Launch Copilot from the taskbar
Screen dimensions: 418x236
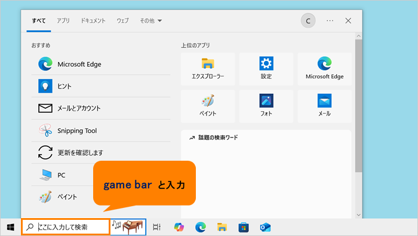[x=179, y=227]
